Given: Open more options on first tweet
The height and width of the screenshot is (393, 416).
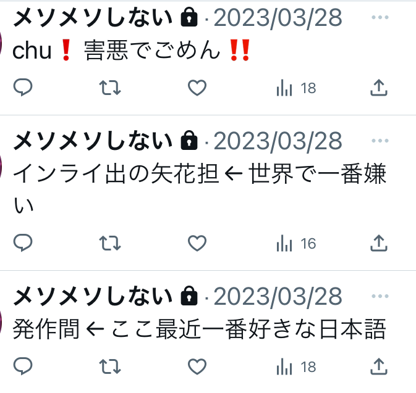Looking at the screenshot, I should 380,17.
